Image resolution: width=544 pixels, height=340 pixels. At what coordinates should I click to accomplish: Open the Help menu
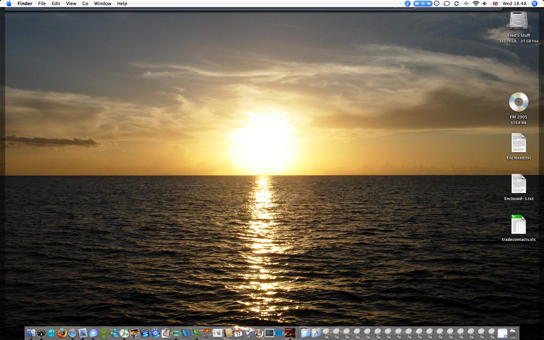pos(122,4)
